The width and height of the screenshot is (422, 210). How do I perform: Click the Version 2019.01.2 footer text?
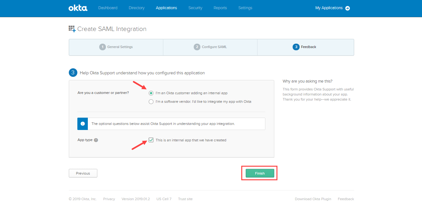click(x=136, y=199)
